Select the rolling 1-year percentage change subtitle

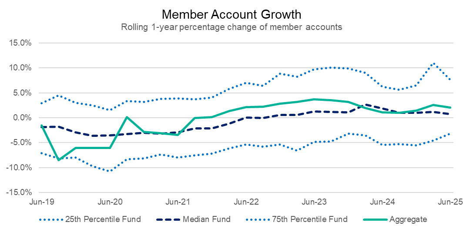point(231,27)
